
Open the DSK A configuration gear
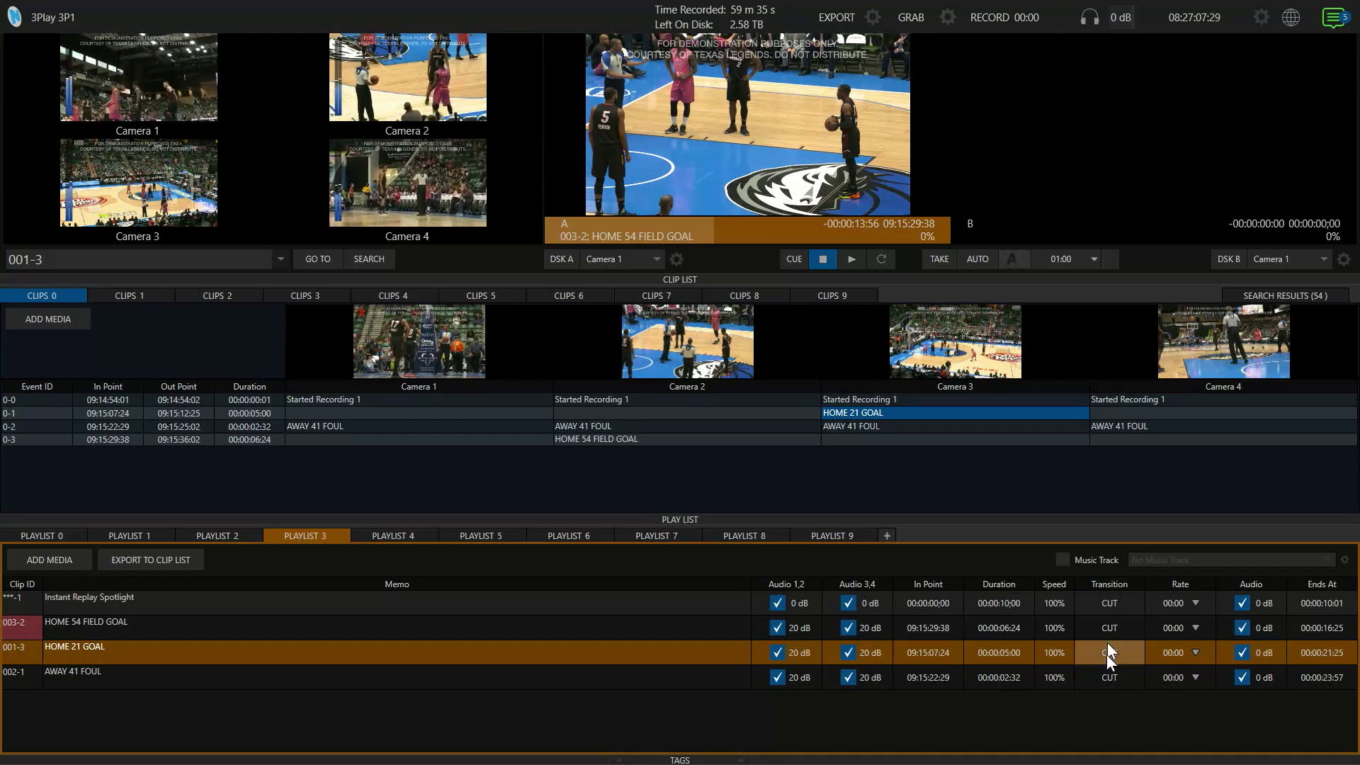[676, 259]
